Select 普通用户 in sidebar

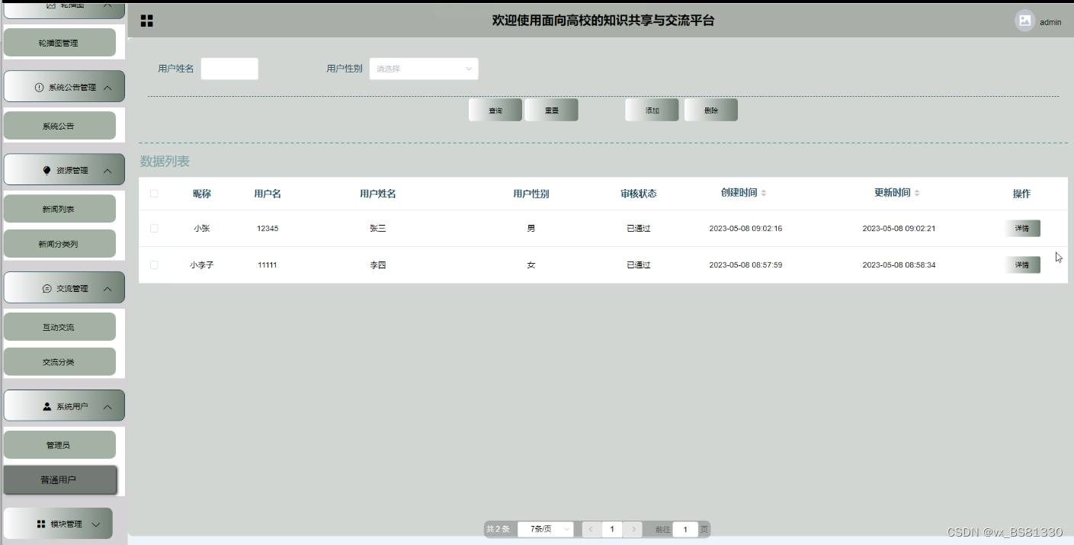(x=59, y=480)
